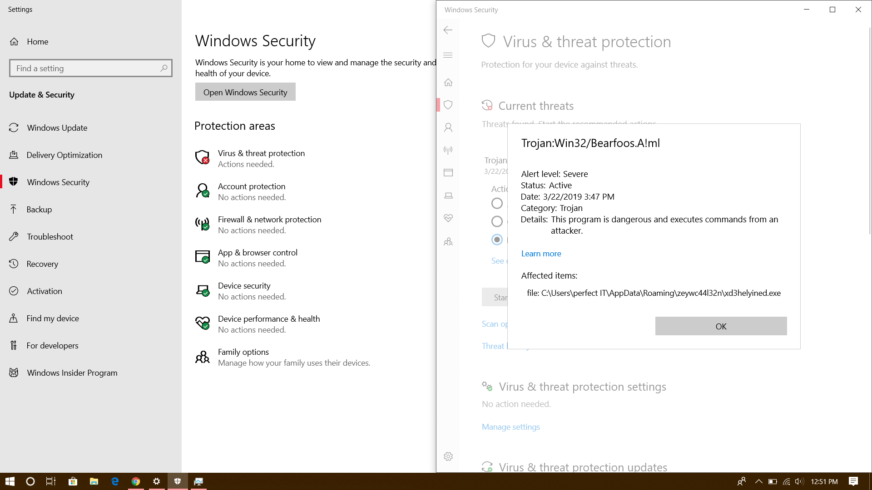Click Family options people icon in Settings

[x=202, y=357]
